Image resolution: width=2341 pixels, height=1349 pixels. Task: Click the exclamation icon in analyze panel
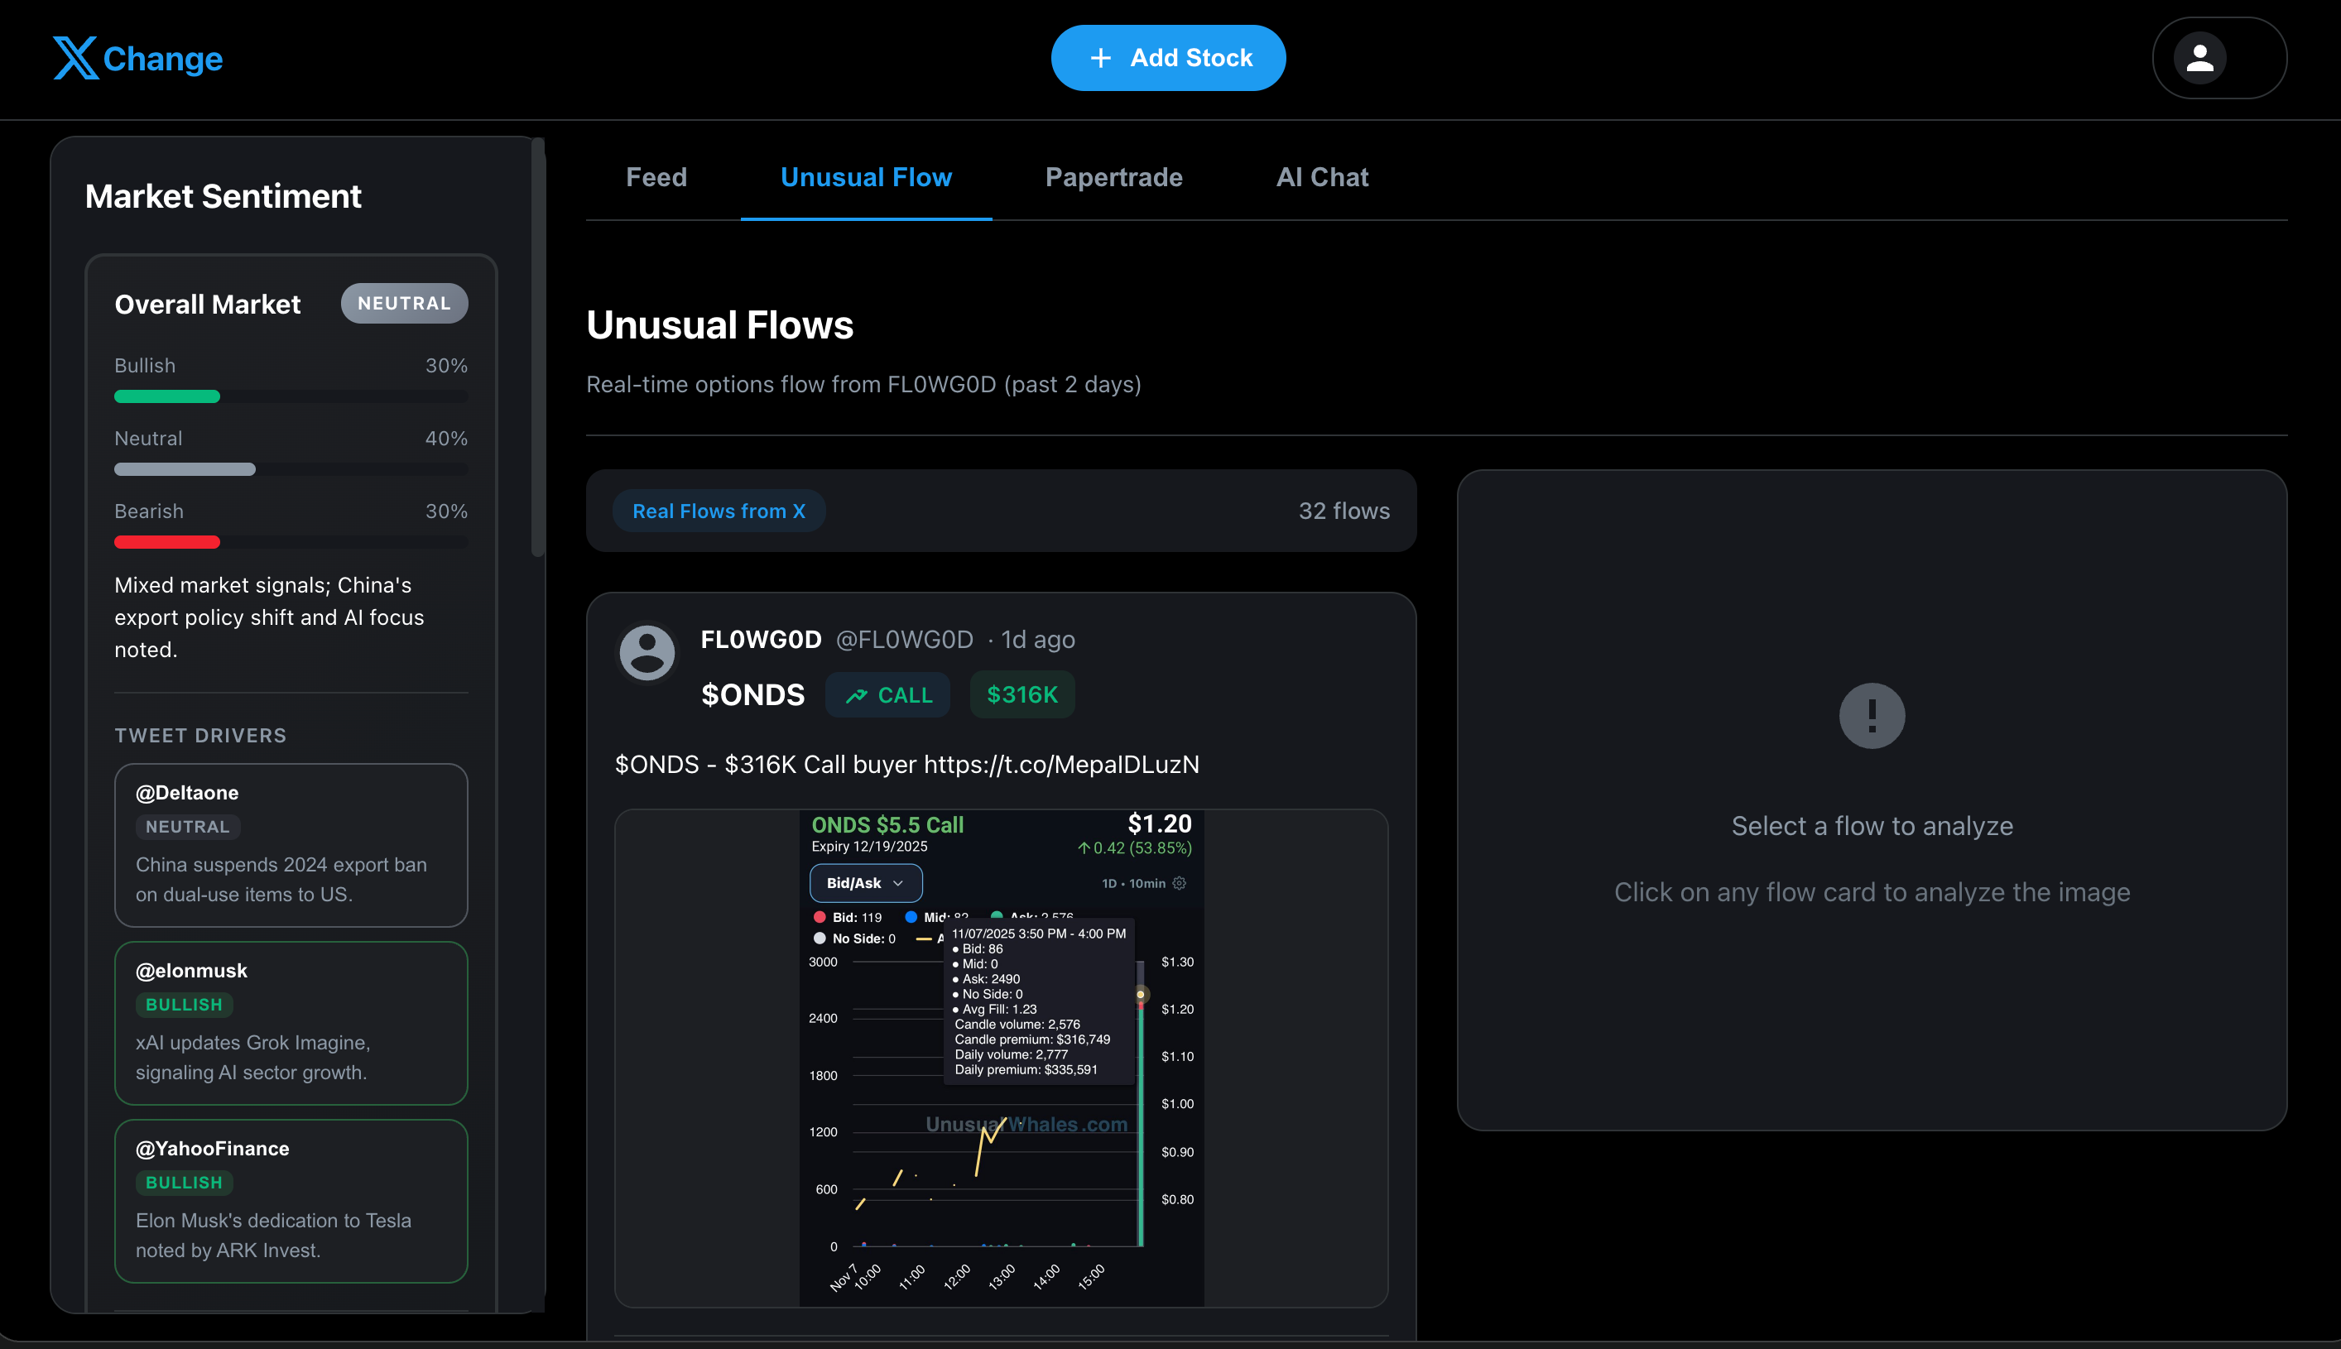pos(1871,715)
